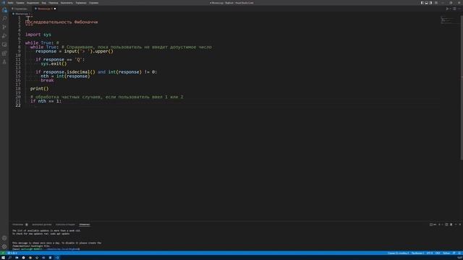Open the Search view in activity bar

4,19
